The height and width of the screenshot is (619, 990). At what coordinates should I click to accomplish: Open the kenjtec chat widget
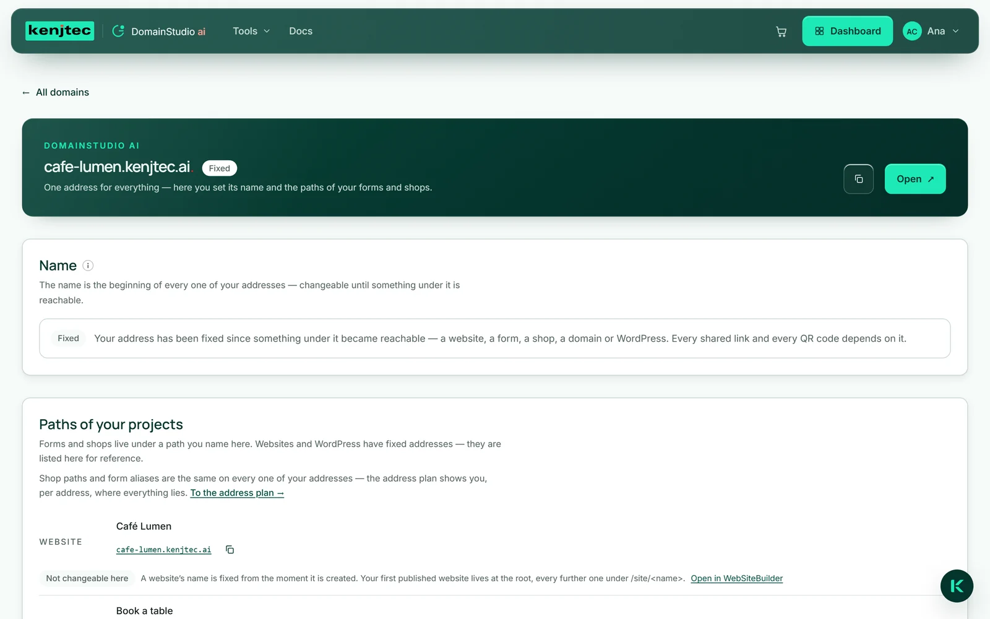click(957, 586)
